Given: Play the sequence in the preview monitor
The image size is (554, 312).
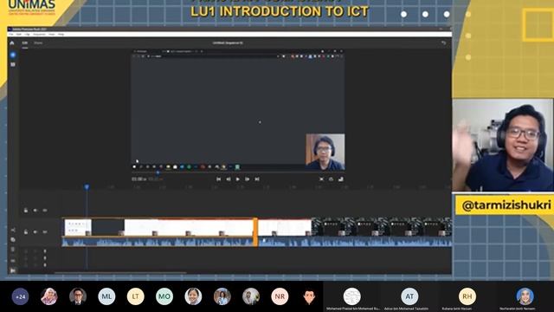Looking at the screenshot, I should pos(238,179).
